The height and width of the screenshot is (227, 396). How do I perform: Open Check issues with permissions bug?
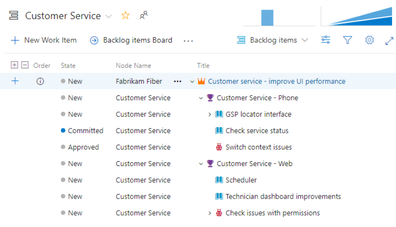click(x=273, y=213)
